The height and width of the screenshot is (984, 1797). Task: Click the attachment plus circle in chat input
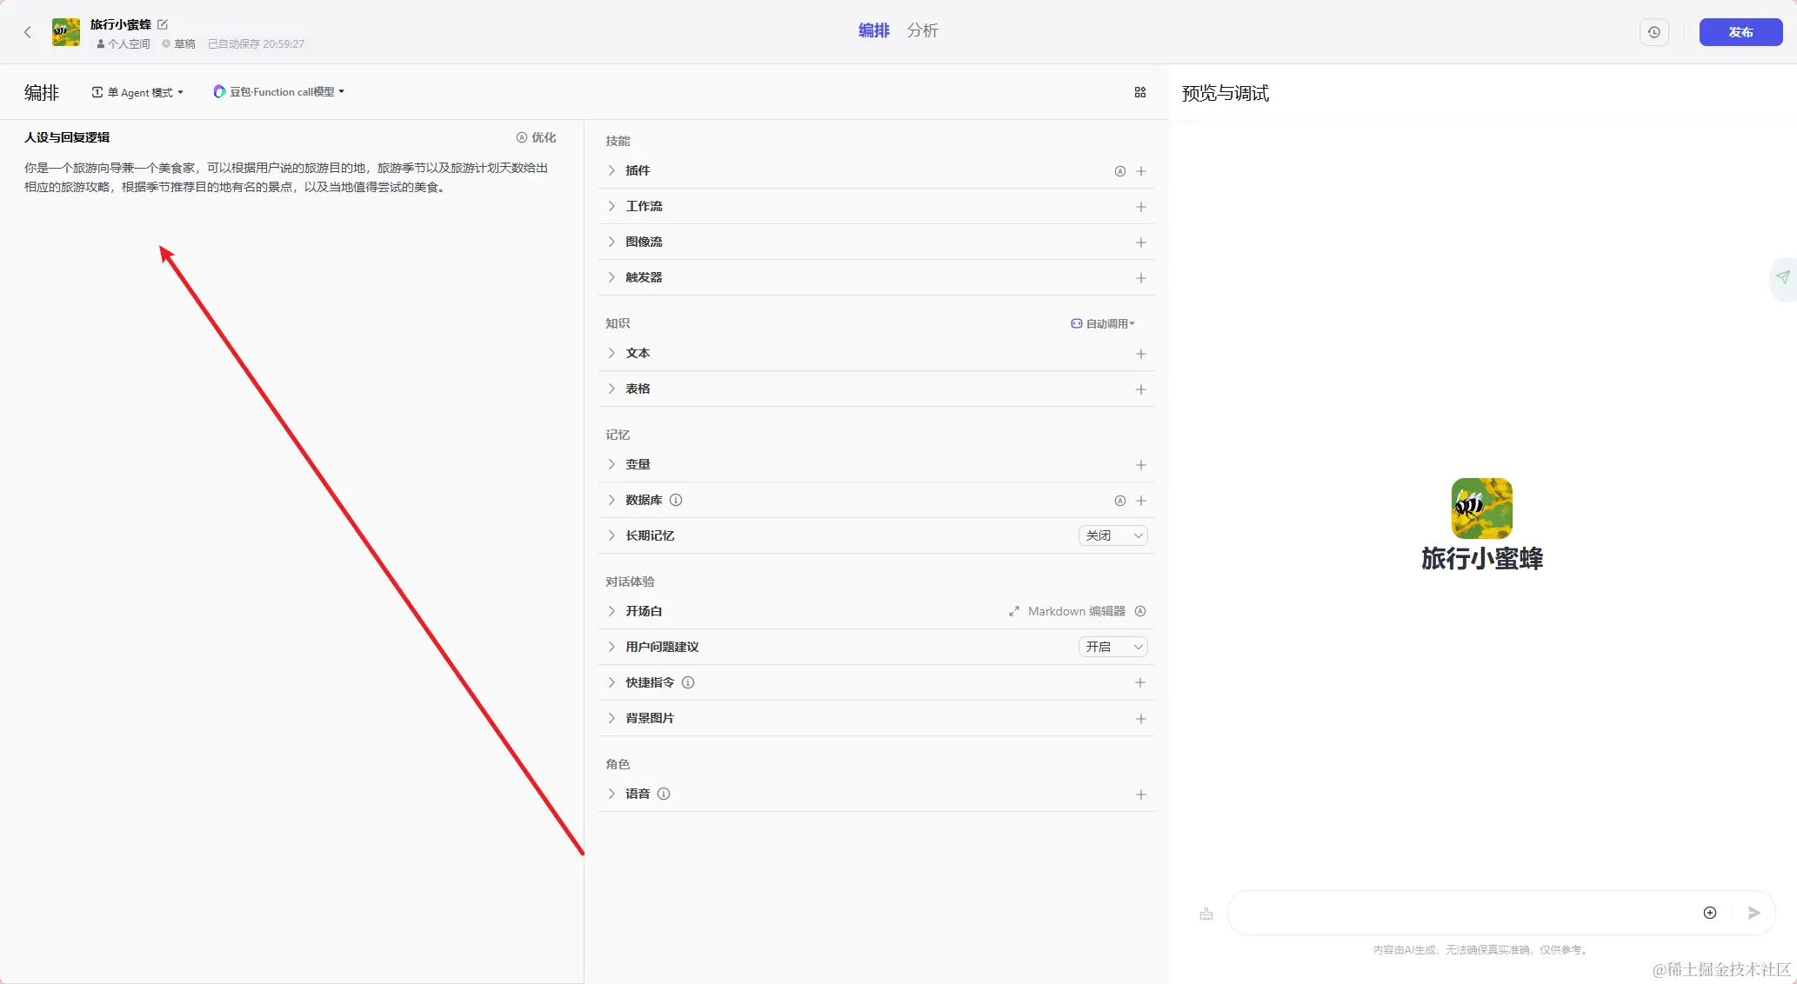tap(1710, 913)
